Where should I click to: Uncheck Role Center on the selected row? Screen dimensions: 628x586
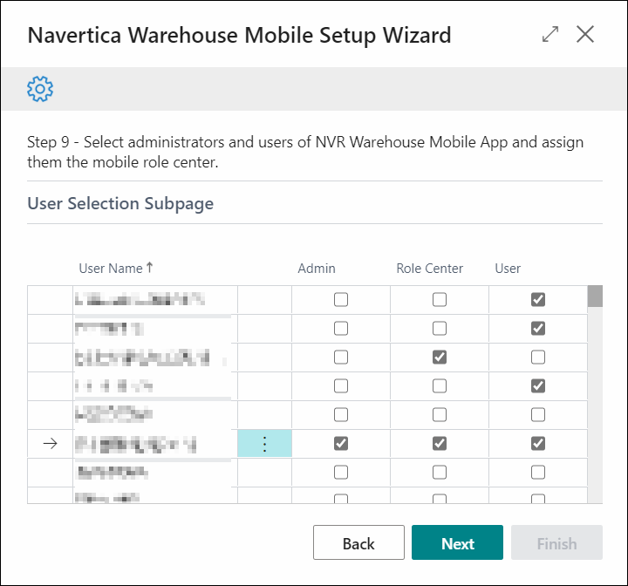point(440,443)
